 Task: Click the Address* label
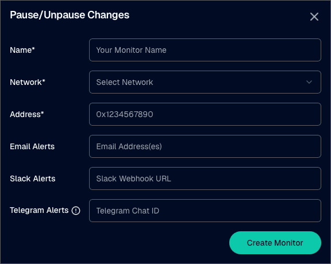pyautogui.click(x=26, y=114)
